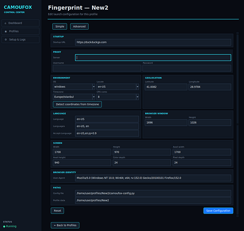Image resolution: width=244 pixels, height=231 pixels.
Task: Focus the proxy Server input field
Action: 153,58
